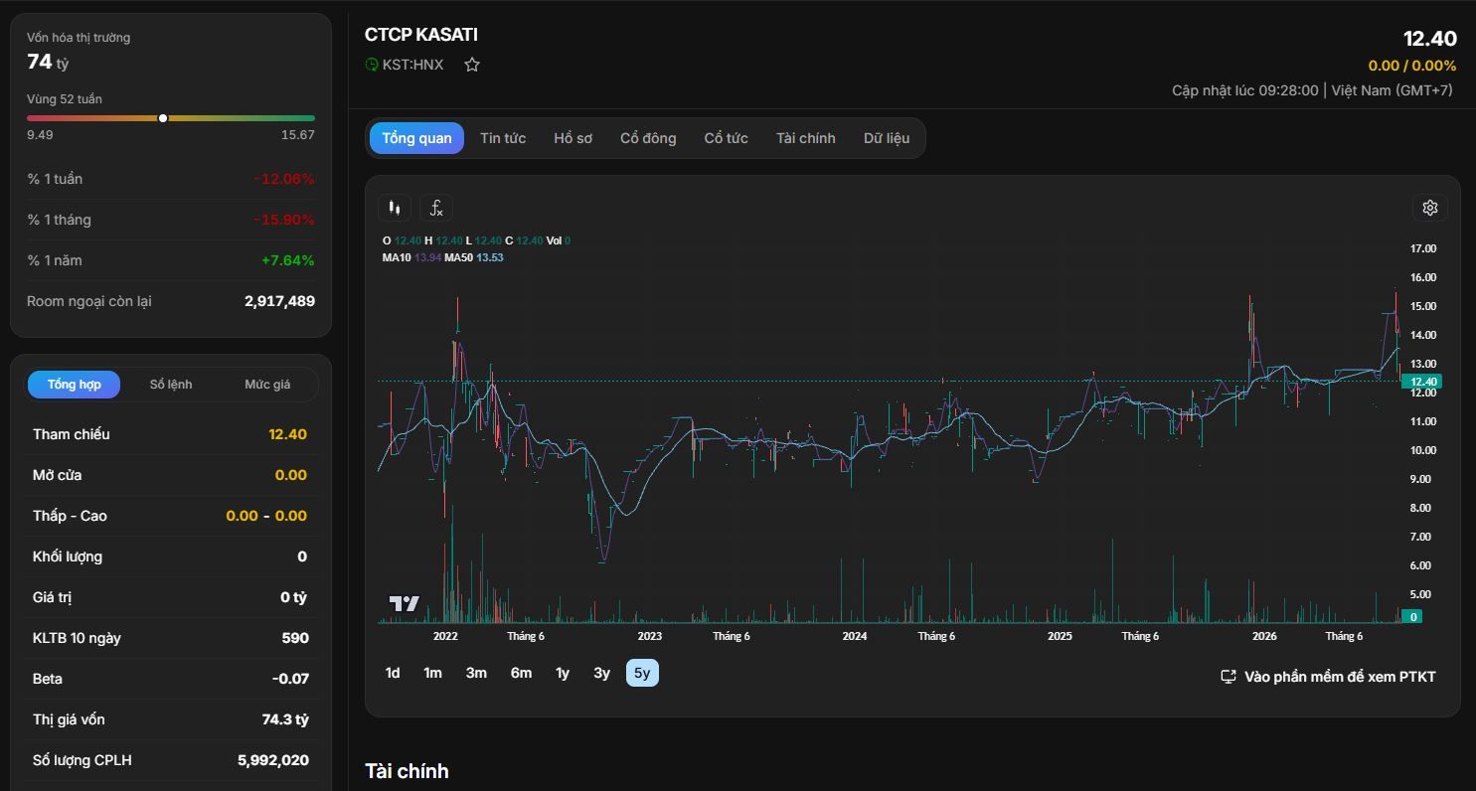This screenshot has height=791, width=1476.
Task: Set chart range to 1m
Action: 432,673
